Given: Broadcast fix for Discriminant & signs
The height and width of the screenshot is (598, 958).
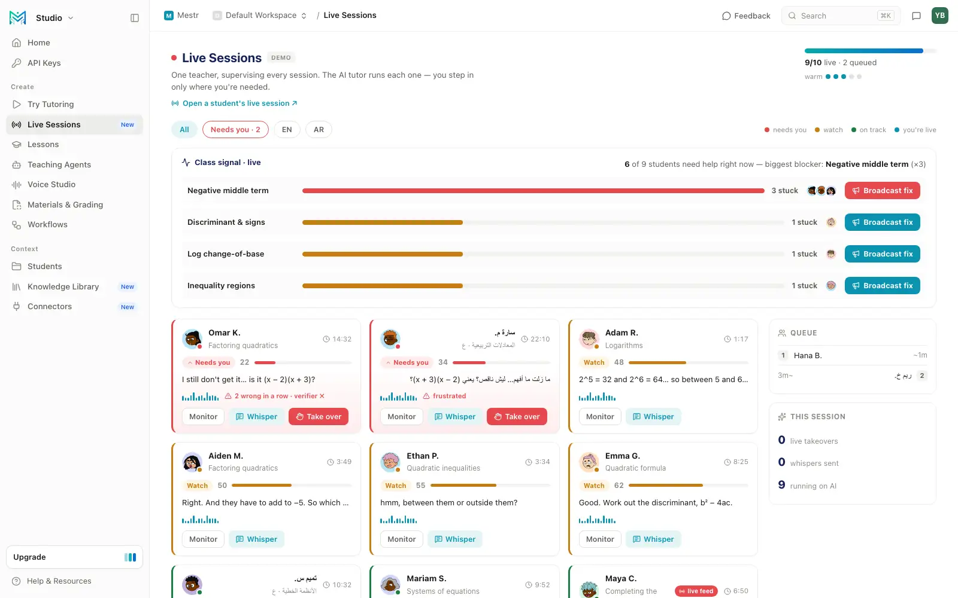Looking at the screenshot, I should click(883, 222).
